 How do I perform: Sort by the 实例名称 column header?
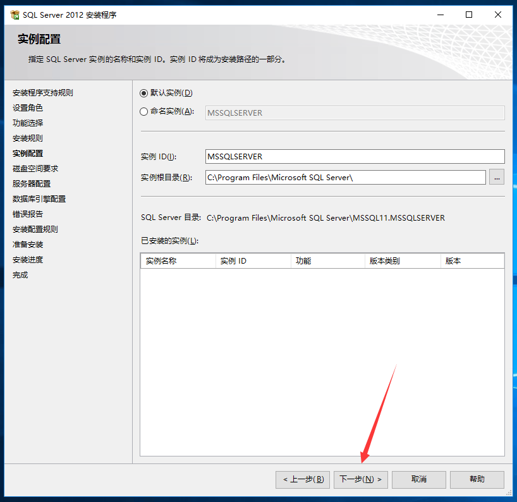pyautogui.click(x=178, y=261)
